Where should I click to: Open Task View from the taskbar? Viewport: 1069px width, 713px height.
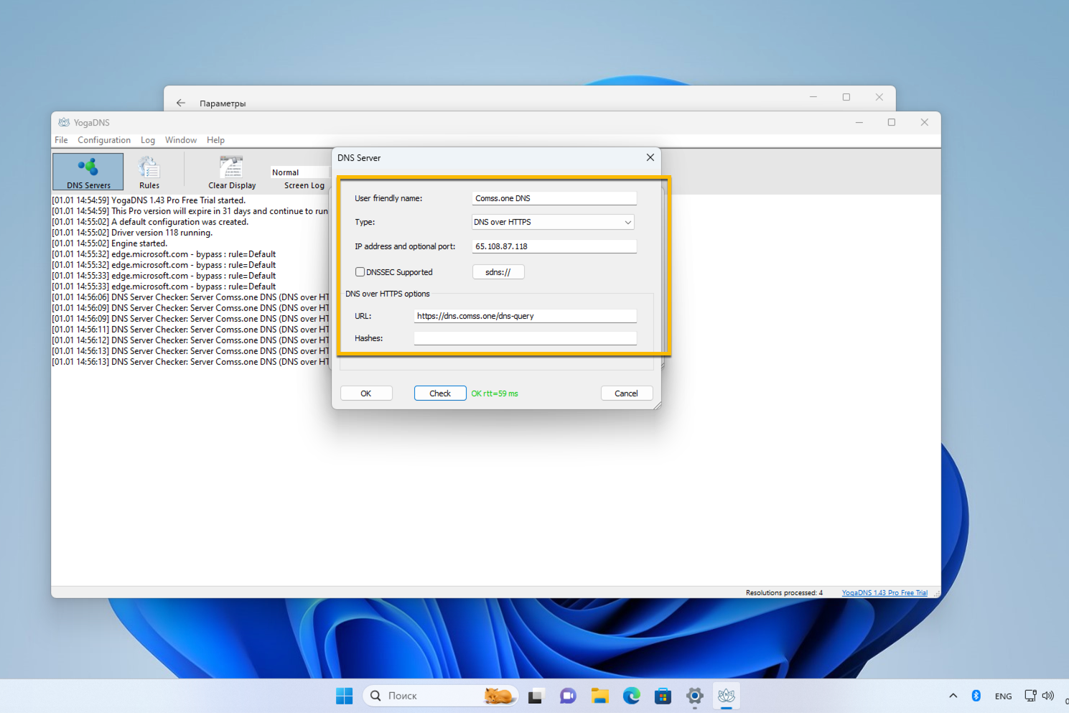(x=536, y=696)
